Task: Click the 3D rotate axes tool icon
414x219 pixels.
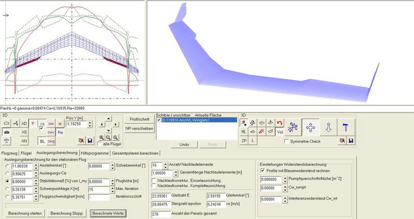Action: pos(293,126)
